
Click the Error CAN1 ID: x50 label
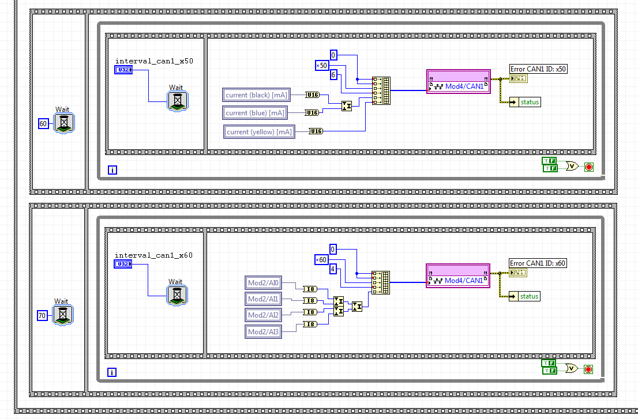pos(538,69)
